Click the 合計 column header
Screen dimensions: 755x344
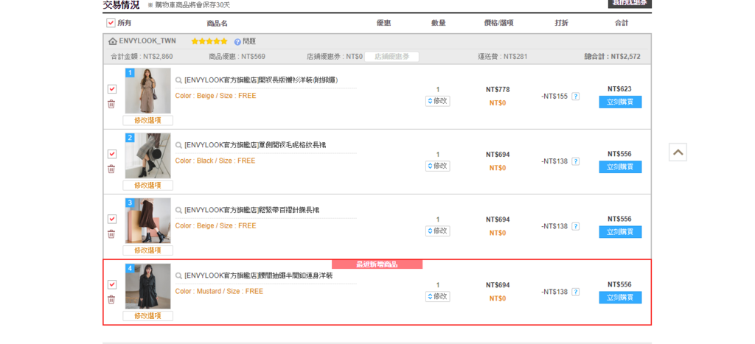pyautogui.click(x=621, y=23)
